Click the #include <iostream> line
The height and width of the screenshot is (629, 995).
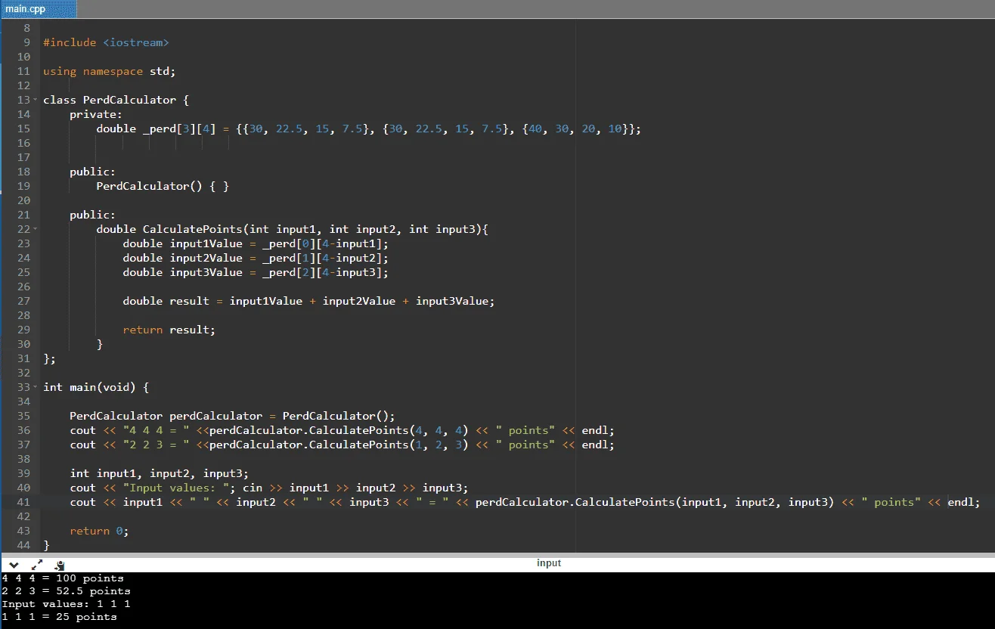(x=106, y=43)
